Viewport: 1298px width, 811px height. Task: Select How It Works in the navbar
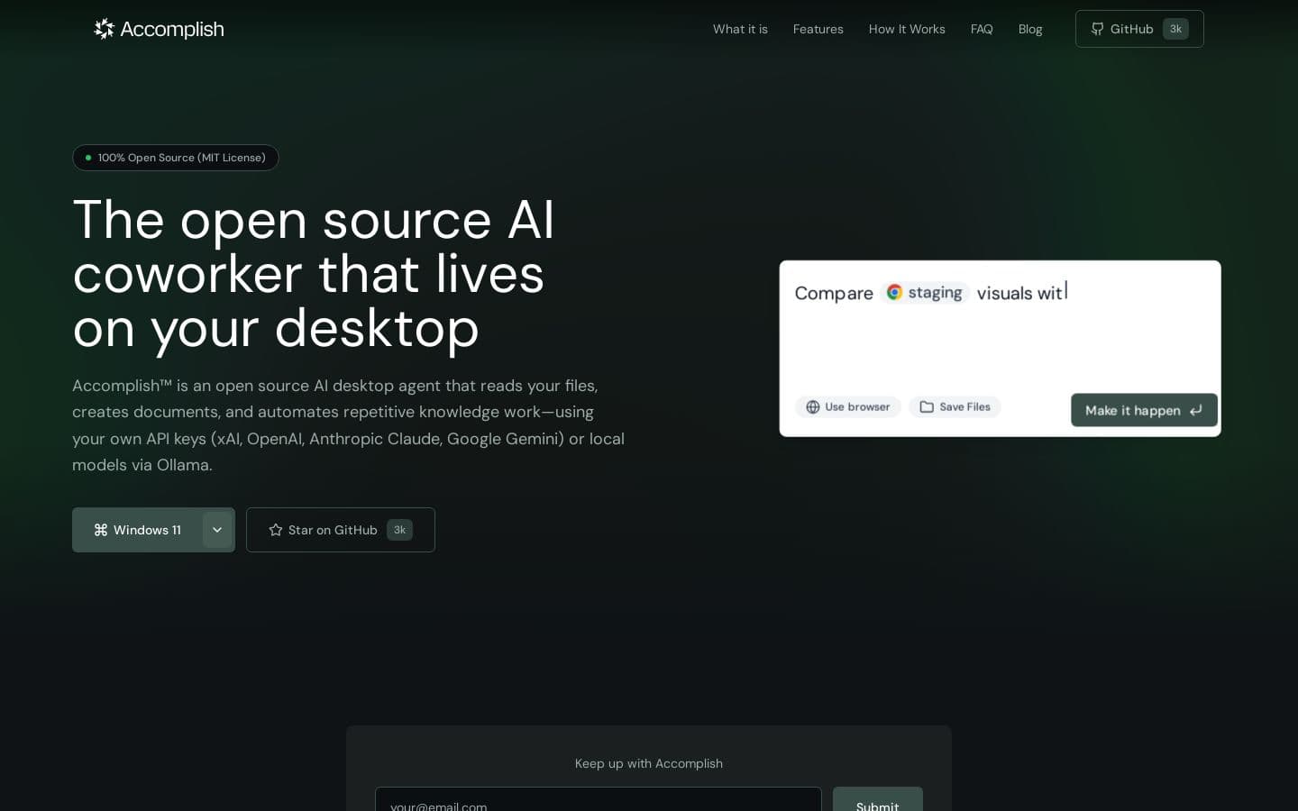click(x=907, y=29)
